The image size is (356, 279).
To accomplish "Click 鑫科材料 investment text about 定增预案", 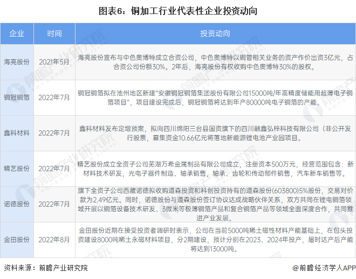I will tap(215, 133).
